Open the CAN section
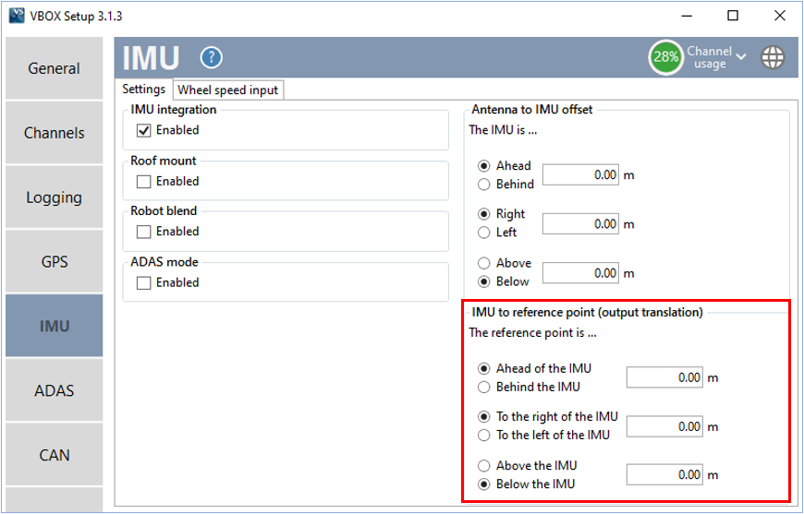The height and width of the screenshot is (514, 804). coord(54,455)
